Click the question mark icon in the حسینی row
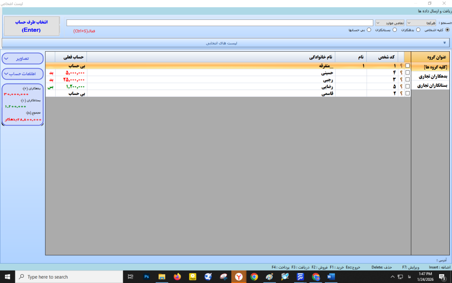The width and height of the screenshot is (452, 283). tap(401, 73)
